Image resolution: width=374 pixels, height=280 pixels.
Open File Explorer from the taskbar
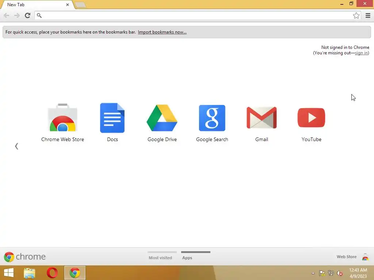[x=30, y=273]
